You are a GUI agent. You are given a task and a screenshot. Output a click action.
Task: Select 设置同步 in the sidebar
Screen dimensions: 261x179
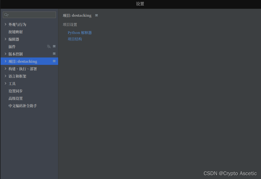click(15, 91)
